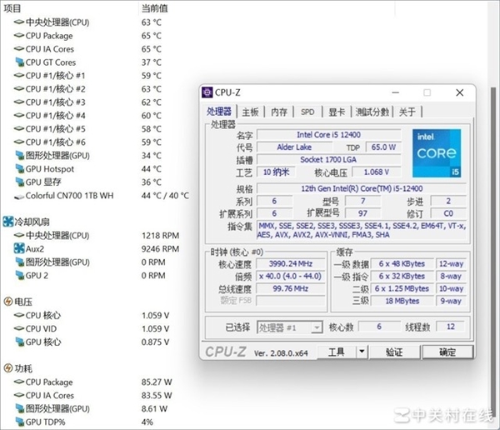Switch to the 内存 (Memory) tab
This screenshot has height=430, width=500.
[x=279, y=112]
